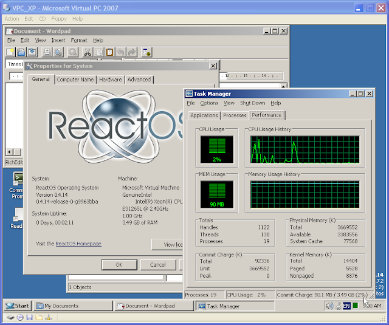Click the Command Prompt desktop icon
The height and width of the screenshot is (325, 389).
(x=17, y=185)
